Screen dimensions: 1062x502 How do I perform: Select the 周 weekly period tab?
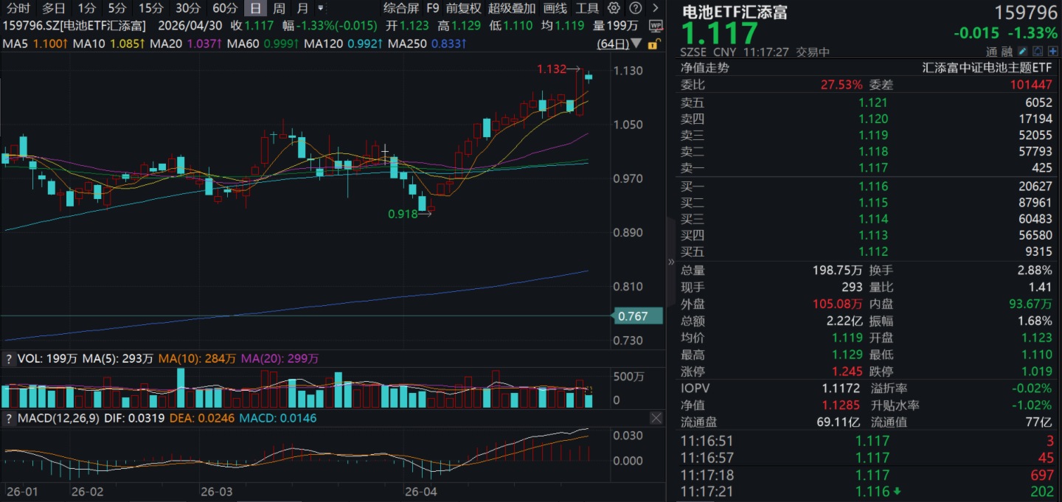pos(279,9)
